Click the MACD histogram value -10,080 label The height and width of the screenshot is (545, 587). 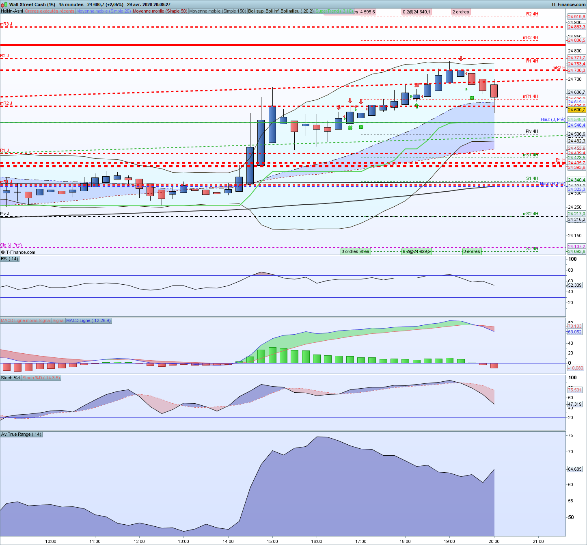(575, 368)
